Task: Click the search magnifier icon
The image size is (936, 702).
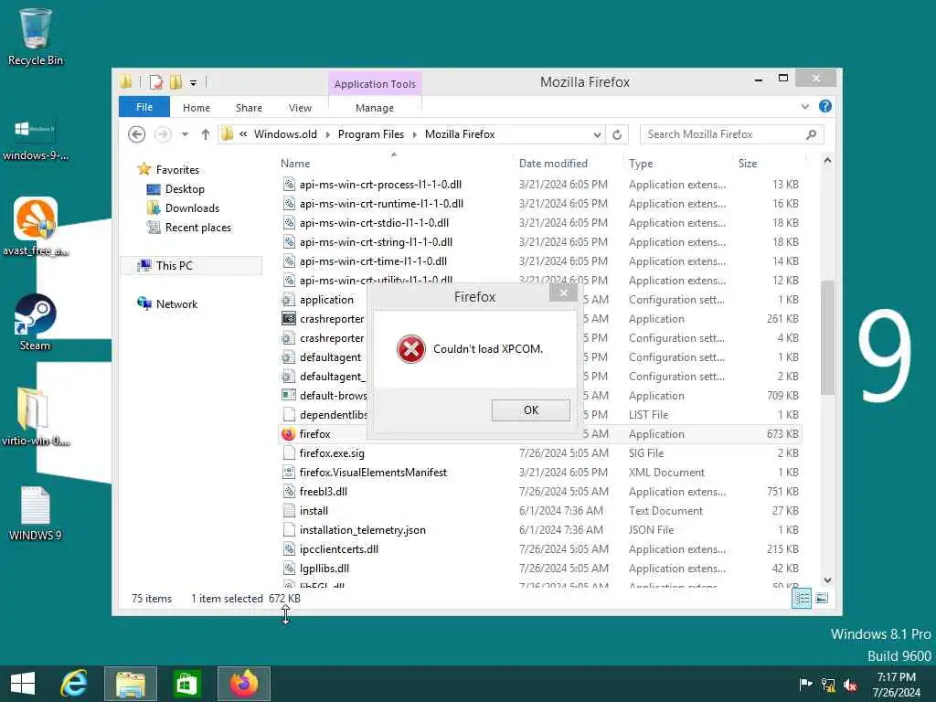Action: (812, 134)
